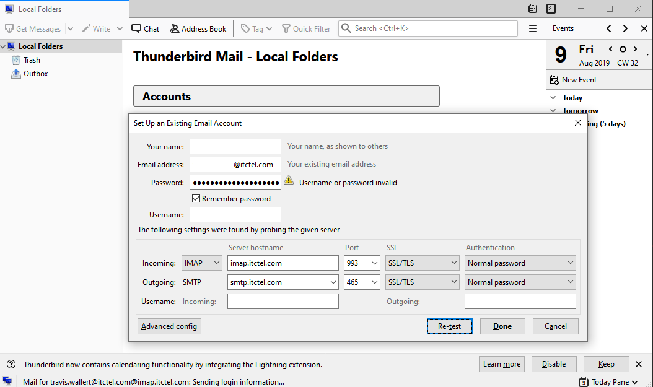Expand the outgoing Authentication dropdown

pos(520,282)
